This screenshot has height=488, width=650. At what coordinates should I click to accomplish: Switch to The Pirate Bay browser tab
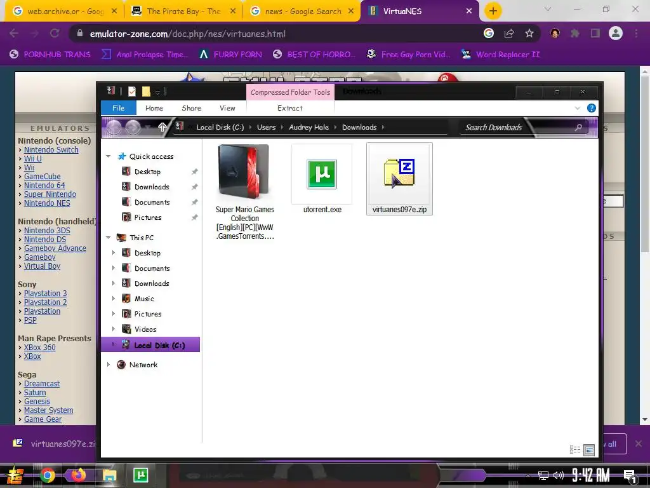[x=183, y=11]
